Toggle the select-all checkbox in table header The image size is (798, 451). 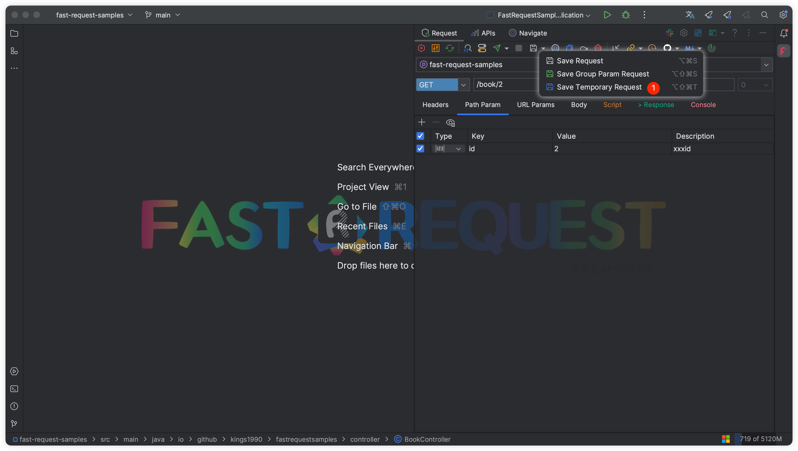[420, 136]
